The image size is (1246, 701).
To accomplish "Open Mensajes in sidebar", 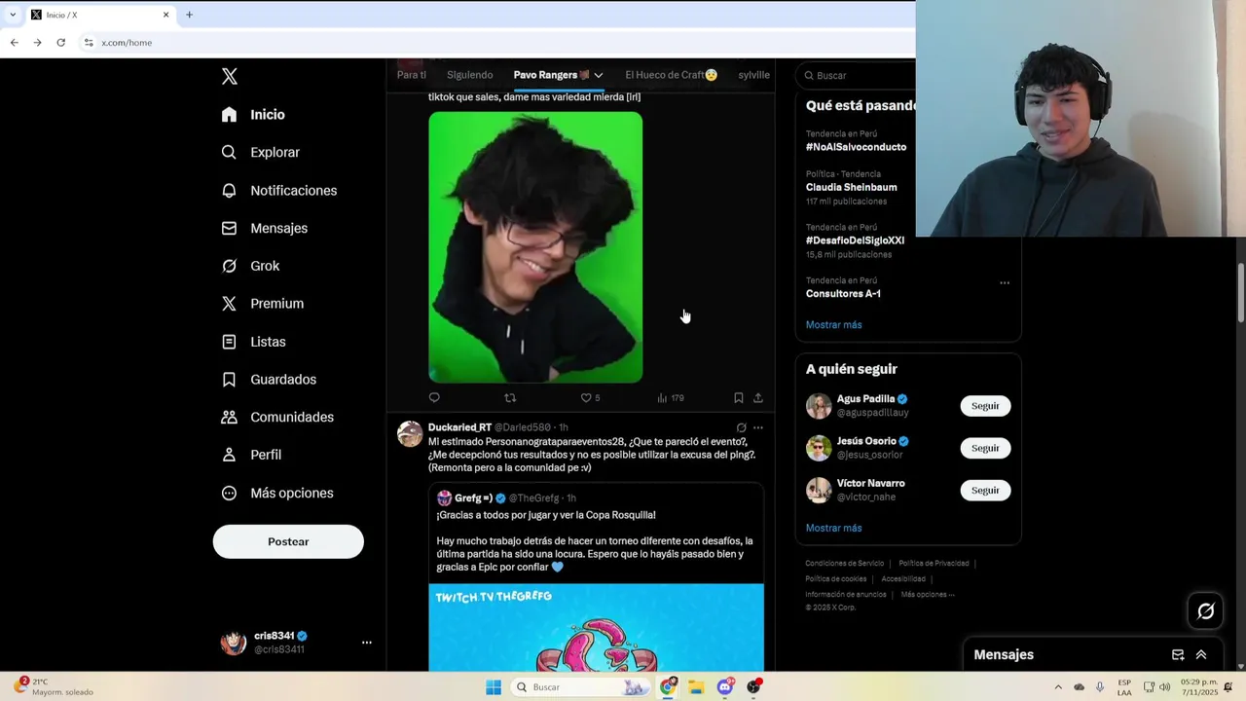I will 264,228.
